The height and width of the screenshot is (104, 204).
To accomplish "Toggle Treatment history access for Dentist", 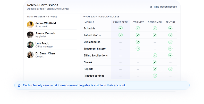I will (170, 49).
